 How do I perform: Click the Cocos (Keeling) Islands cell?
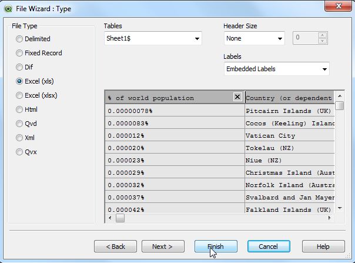point(290,123)
